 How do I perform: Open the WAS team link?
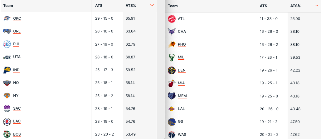182,135
